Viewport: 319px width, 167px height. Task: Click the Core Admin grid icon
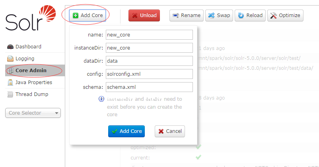tap(10, 71)
